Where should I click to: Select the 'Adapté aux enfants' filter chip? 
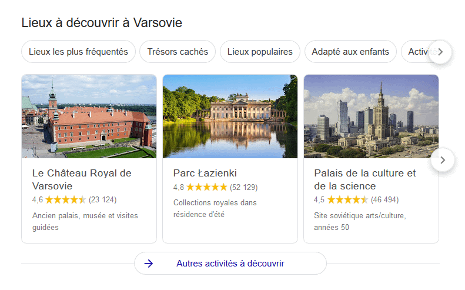coord(350,52)
